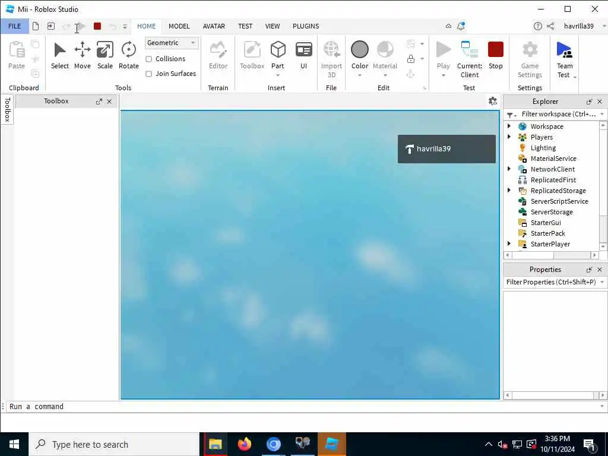Open the Color dropdown arrow
This screenshot has width=608, height=456.
(x=359, y=75)
